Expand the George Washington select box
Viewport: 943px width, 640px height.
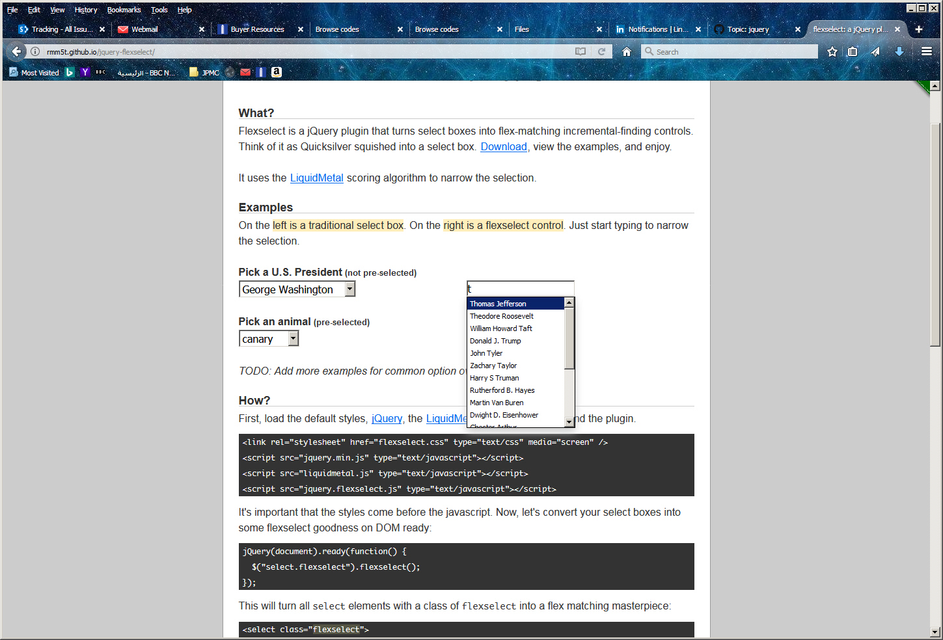349,289
